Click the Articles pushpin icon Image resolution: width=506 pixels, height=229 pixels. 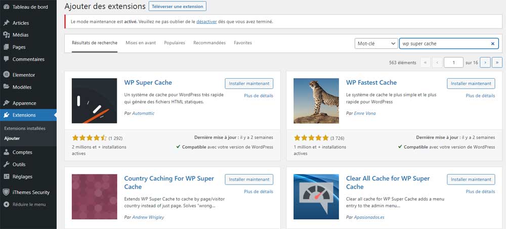(x=6, y=23)
